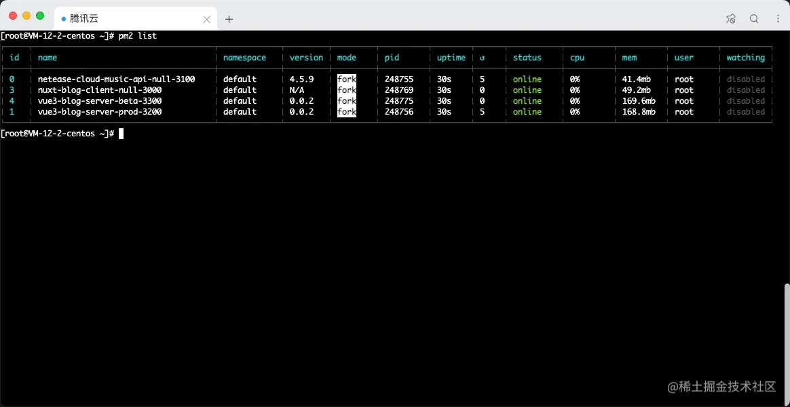Click the 'cpu' column header
Viewport: 790px width, 407px height.
click(577, 58)
